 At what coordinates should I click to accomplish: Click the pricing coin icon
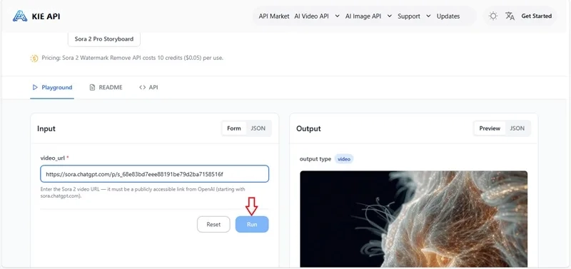coord(34,58)
